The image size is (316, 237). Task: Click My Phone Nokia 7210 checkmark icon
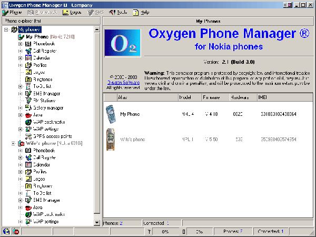21,37
